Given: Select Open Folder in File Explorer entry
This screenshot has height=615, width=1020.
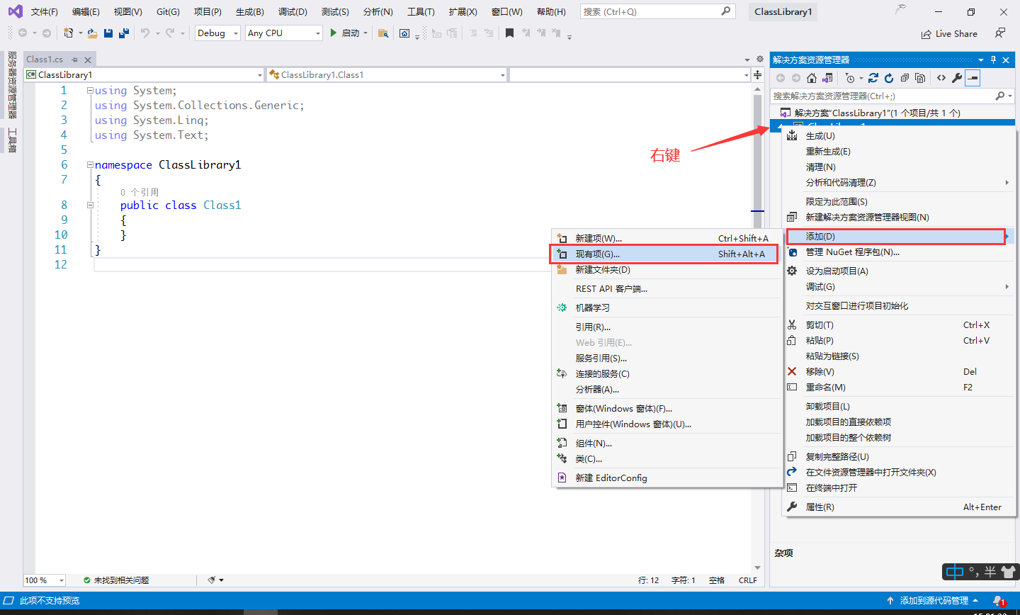Looking at the screenshot, I should (900, 472).
